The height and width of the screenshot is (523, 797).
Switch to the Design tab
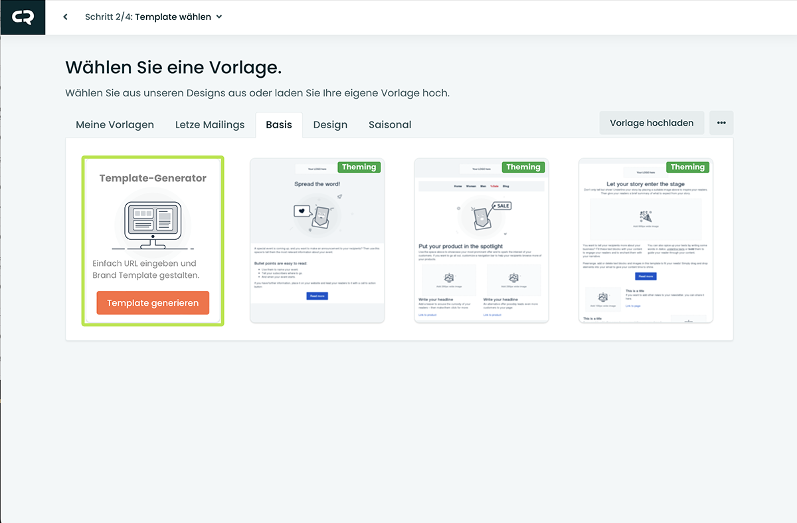(330, 125)
